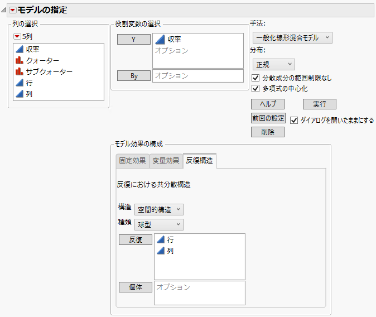Viewport: 376px width, 317px height.
Task: Collapse the モデルの指定 outline with gray triangle
Action: click(x=4, y=9)
